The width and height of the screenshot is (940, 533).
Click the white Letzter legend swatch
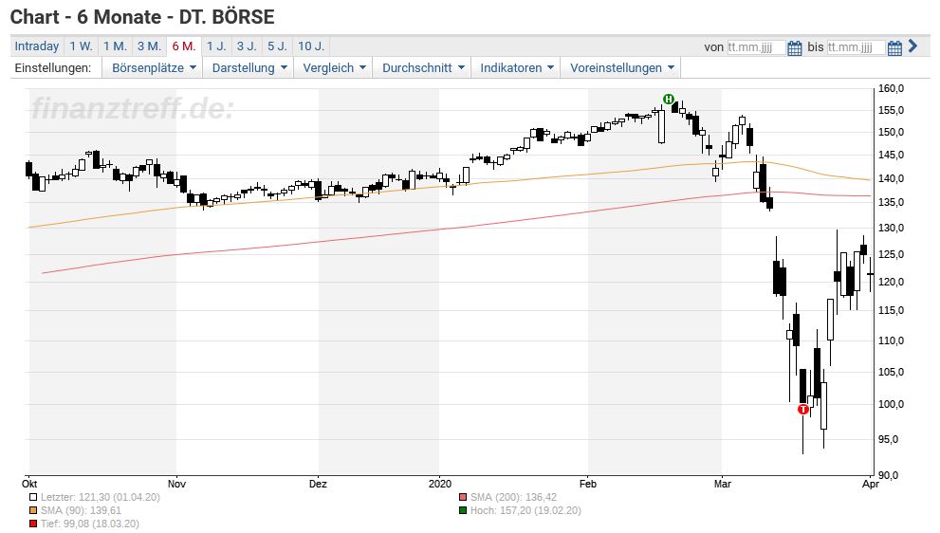(33, 497)
